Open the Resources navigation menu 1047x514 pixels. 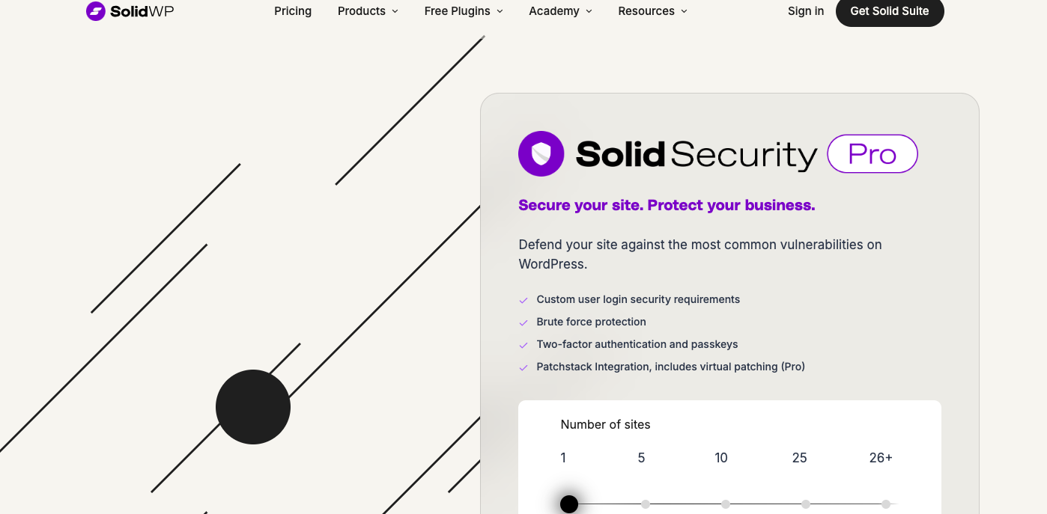(x=652, y=11)
